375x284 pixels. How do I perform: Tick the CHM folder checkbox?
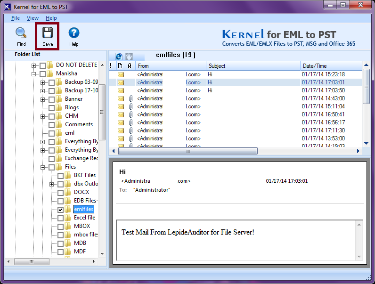click(x=51, y=116)
